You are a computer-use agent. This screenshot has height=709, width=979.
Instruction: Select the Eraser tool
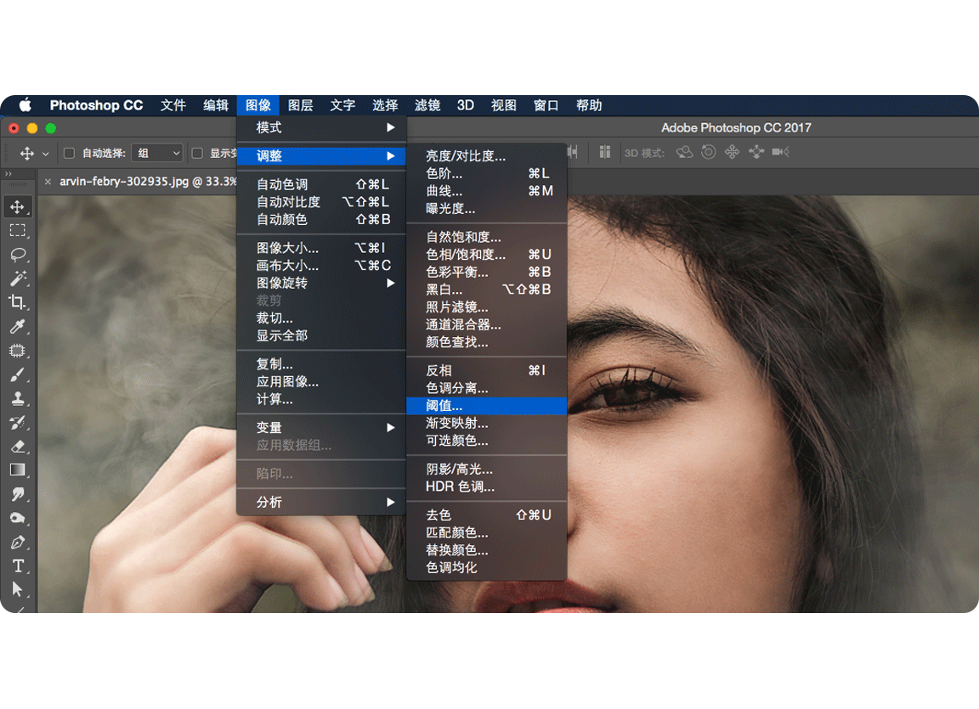click(18, 447)
